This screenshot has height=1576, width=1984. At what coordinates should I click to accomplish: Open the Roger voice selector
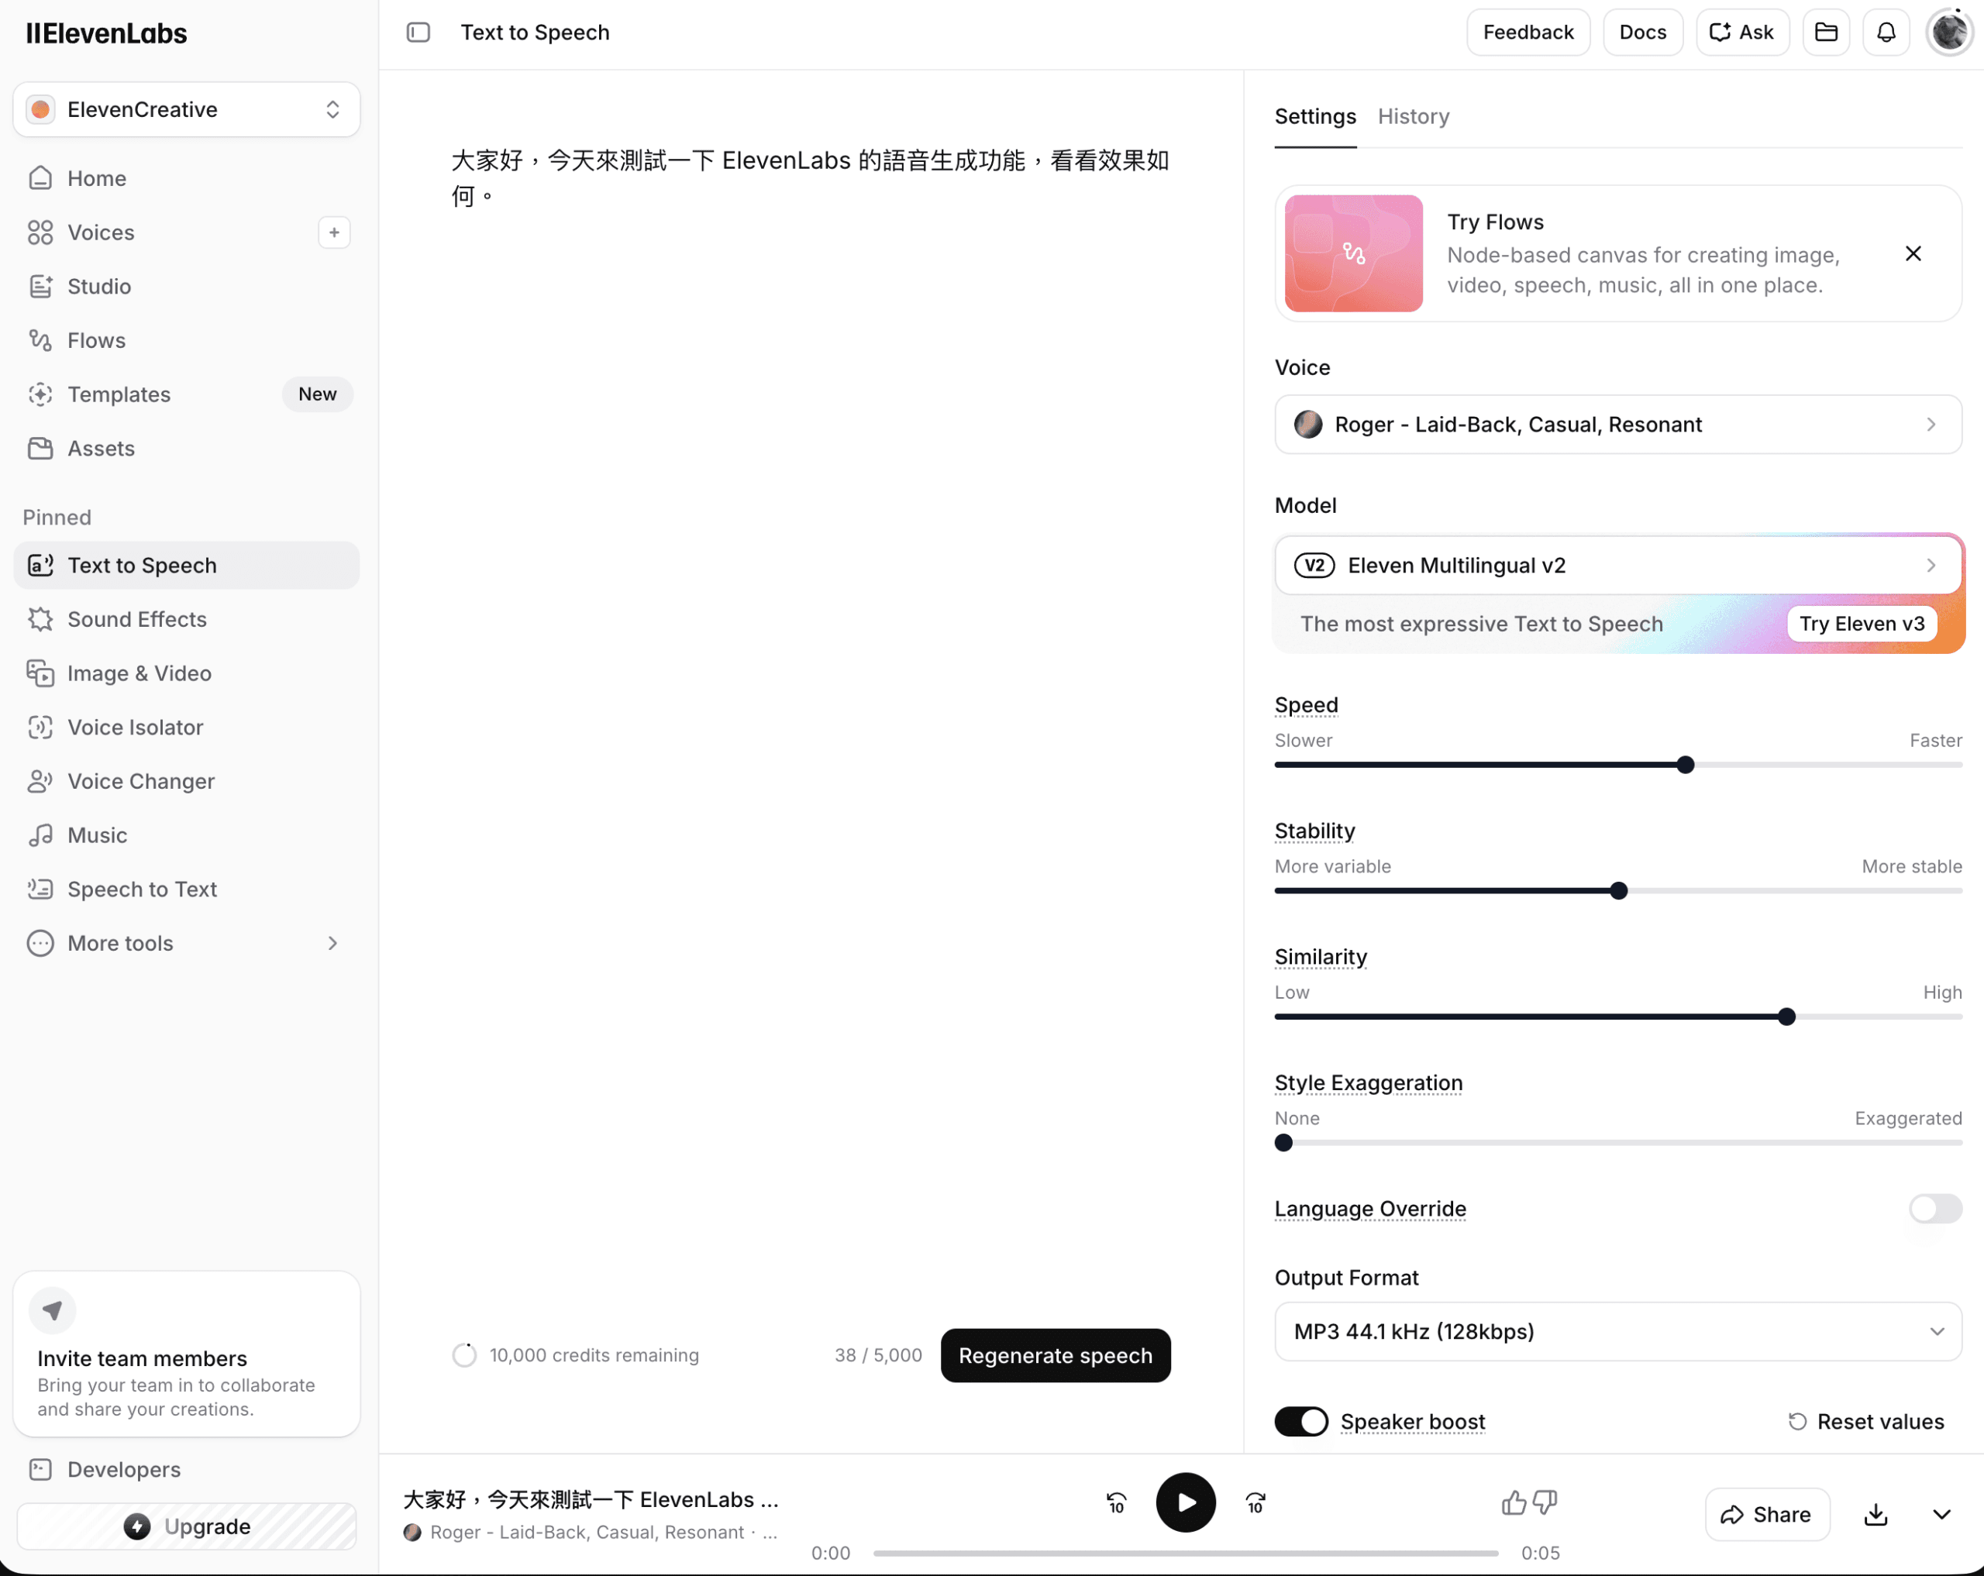point(1617,424)
